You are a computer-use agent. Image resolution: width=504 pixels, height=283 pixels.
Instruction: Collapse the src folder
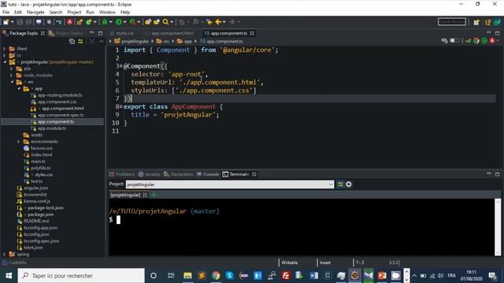[12, 82]
